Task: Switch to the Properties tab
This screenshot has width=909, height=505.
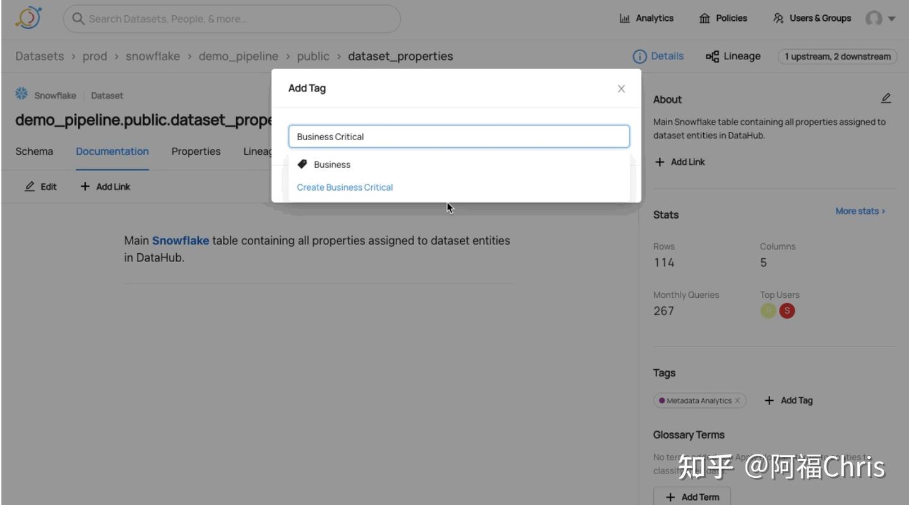Action: [196, 151]
